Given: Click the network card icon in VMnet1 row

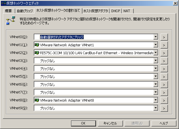Looking at the screenshot, I should (37, 45).
